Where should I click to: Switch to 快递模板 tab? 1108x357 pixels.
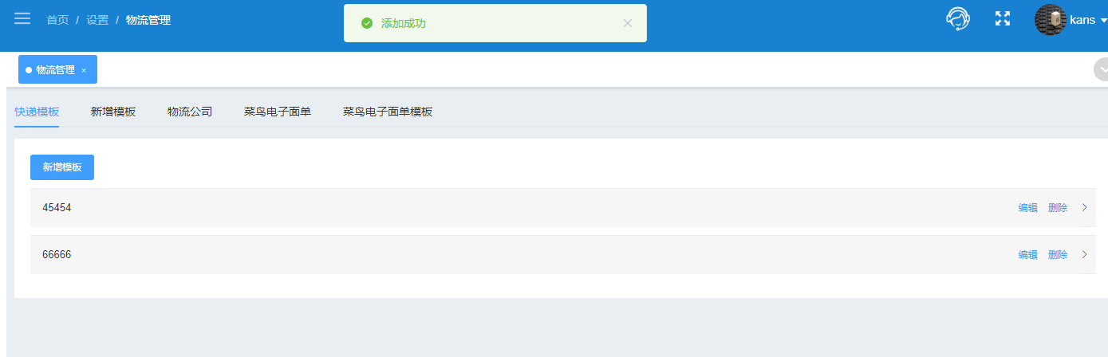[37, 112]
